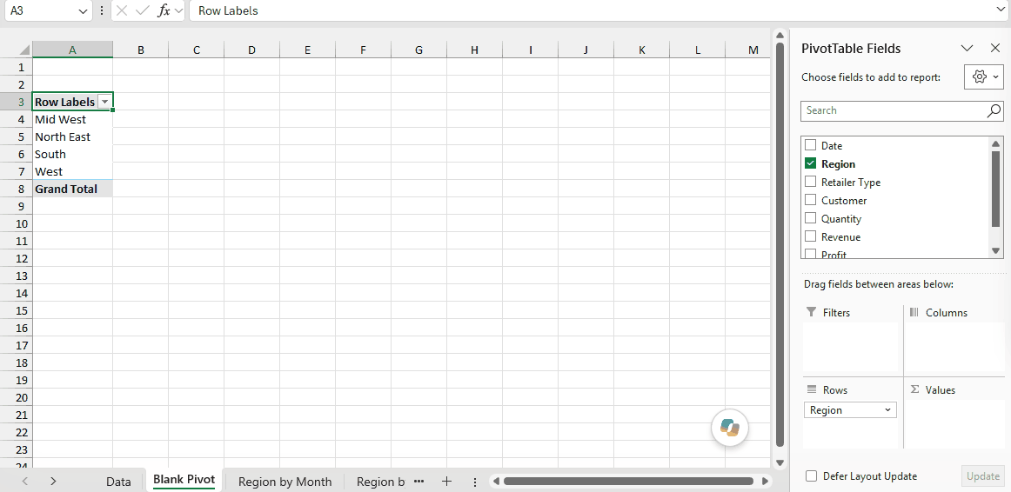The height and width of the screenshot is (492, 1011).
Task: Open the Insert Function dropdown arrow
Action: tap(178, 11)
